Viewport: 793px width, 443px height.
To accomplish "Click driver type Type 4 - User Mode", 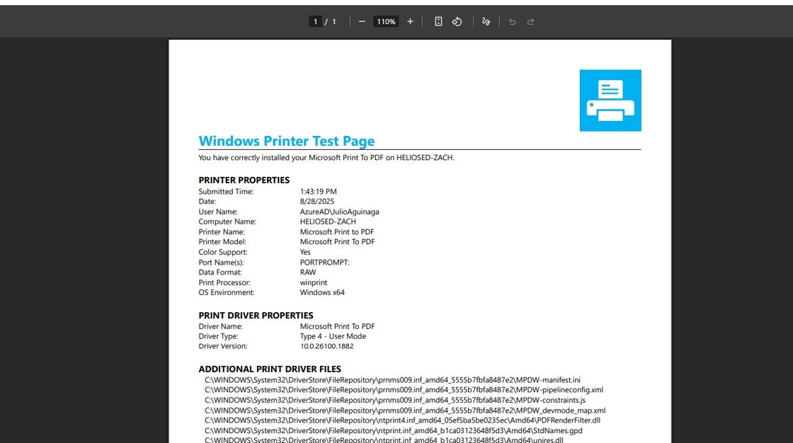I will (x=333, y=336).
